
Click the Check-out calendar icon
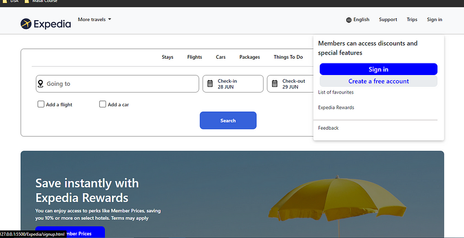275,84
